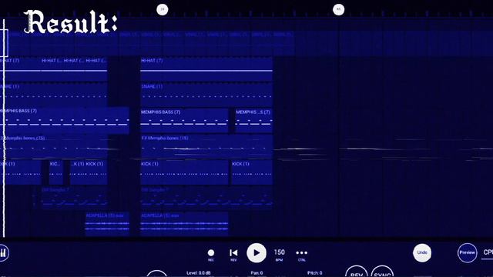Select the Pan: 0 readout
Screen dimensions: 493x277
[257, 273]
